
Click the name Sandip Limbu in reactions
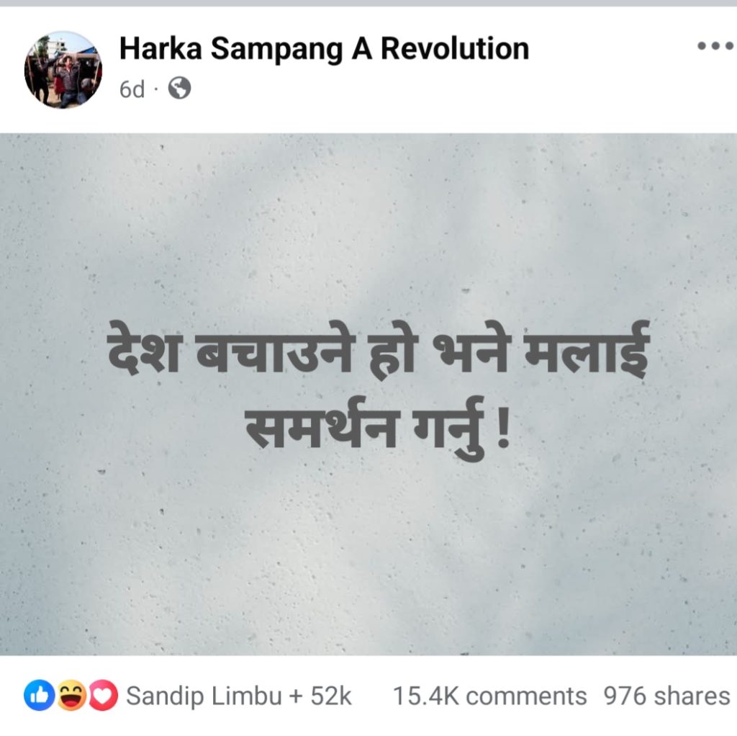click(204, 696)
